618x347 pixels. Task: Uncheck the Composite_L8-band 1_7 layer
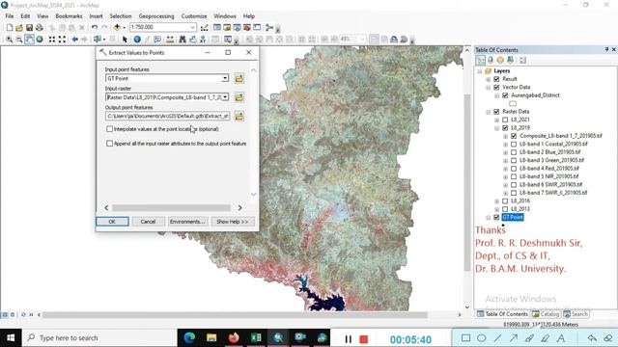tap(514, 136)
